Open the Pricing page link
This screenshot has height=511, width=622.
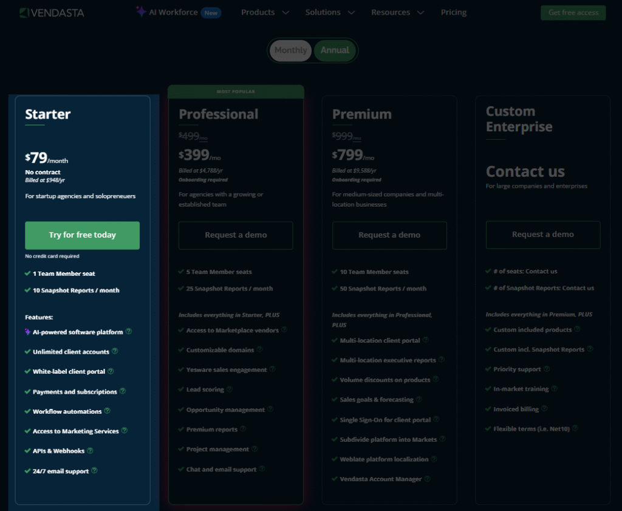point(454,12)
